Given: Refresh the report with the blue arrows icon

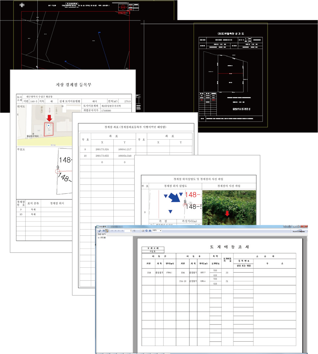Looking at the screenshot, I should tap(146, 231).
